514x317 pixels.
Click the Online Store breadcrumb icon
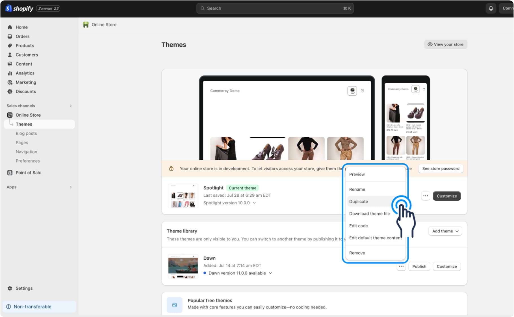[86, 25]
